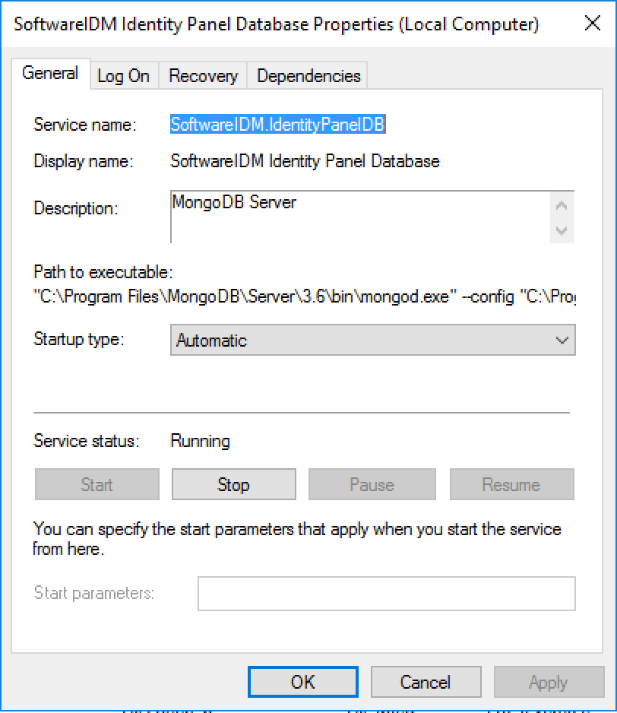
Task: Click inside the MongoDB Server description box
Action: pos(360,217)
